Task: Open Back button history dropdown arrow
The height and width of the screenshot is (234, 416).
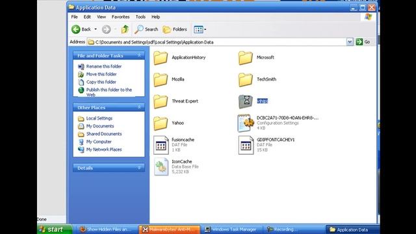Action: click(x=96, y=29)
